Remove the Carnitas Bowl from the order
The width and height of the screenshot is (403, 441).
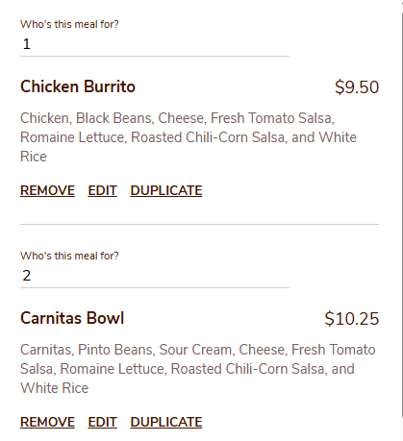pos(47,422)
